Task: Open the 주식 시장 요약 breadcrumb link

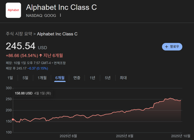Action: click(x=19, y=34)
